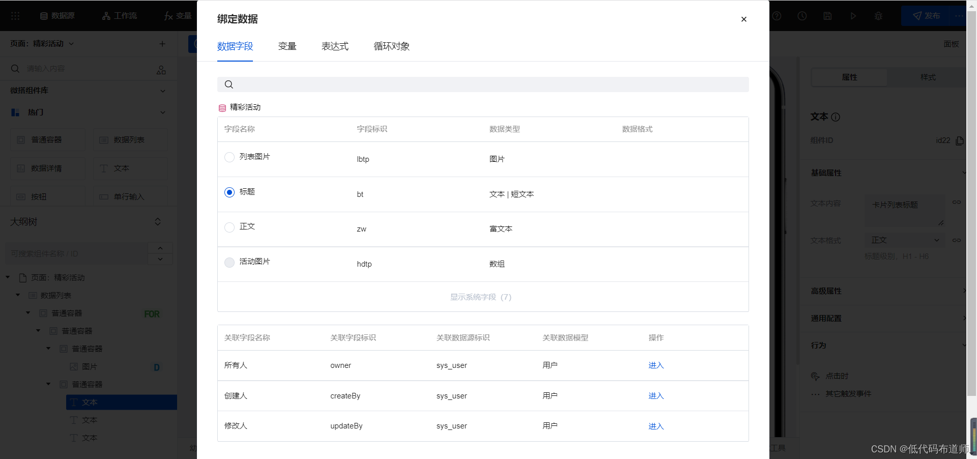Copy the component ID id22
Image resolution: width=977 pixels, height=459 pixels.
pyautogui.click(x=960, y=140)
